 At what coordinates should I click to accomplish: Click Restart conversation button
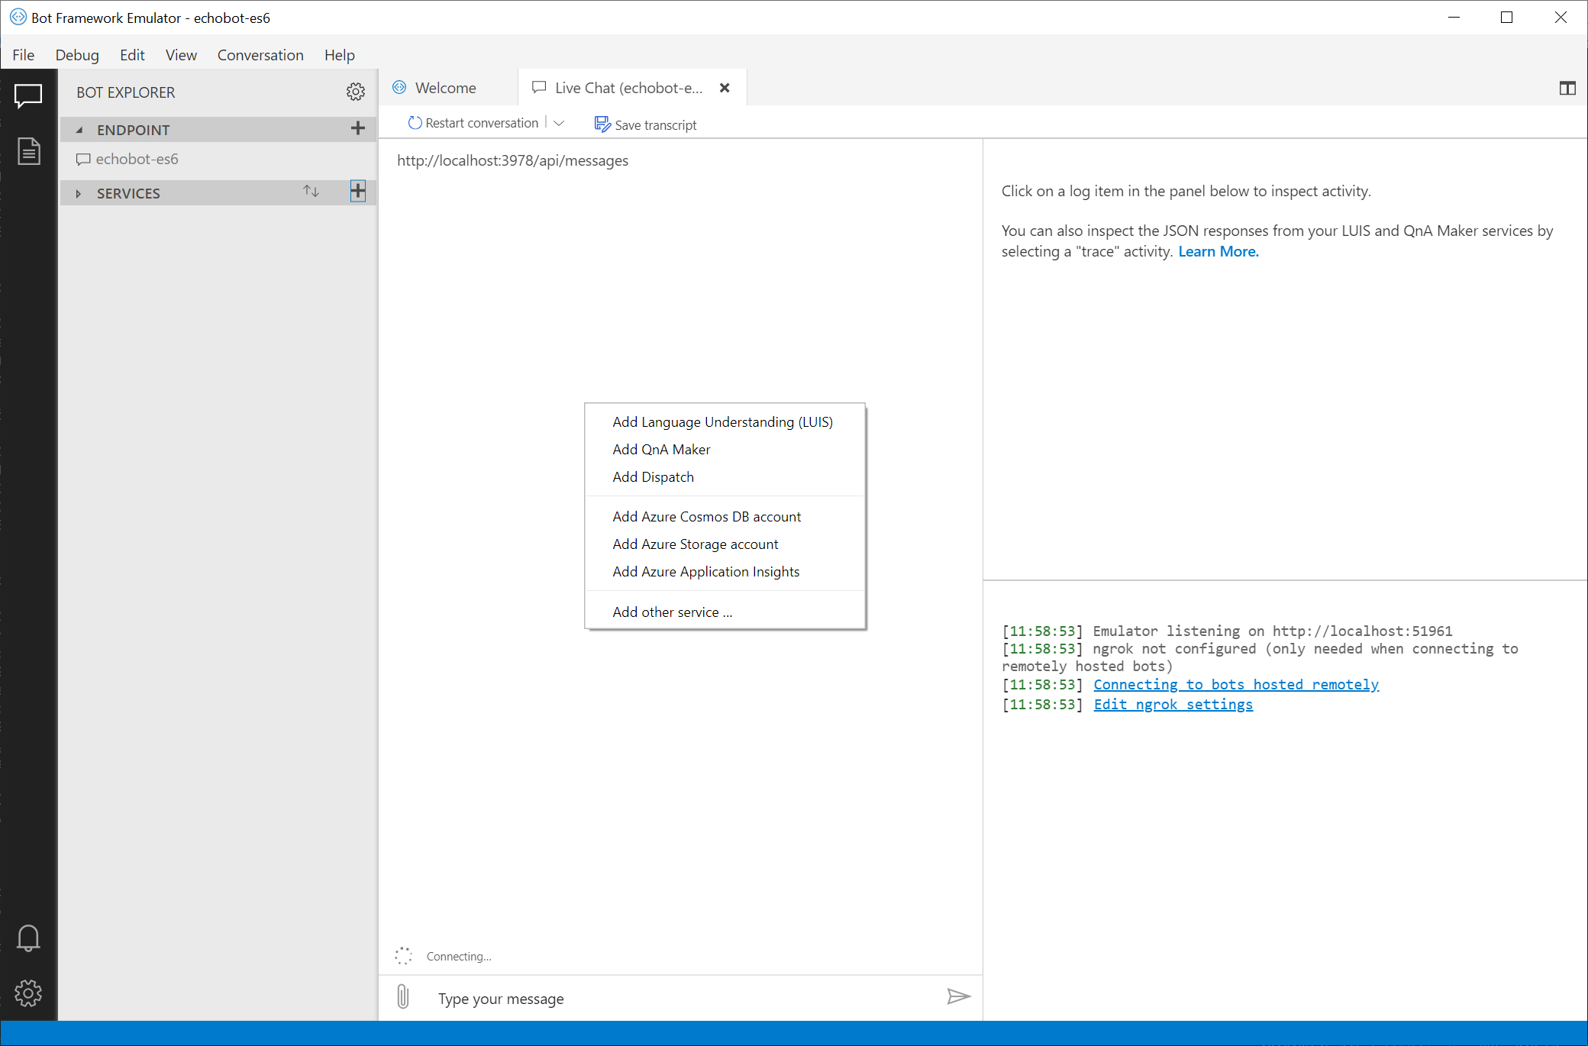[x=473, y=123]
